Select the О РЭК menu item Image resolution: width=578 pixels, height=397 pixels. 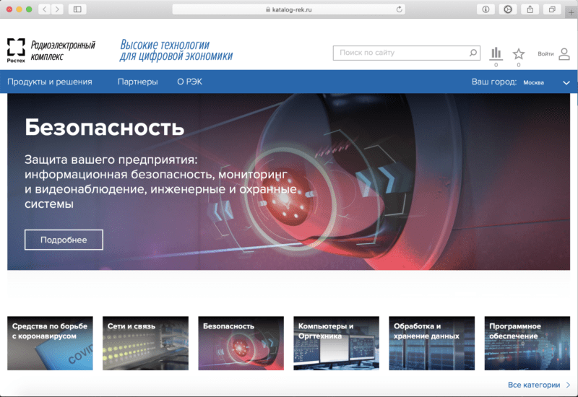189,82
